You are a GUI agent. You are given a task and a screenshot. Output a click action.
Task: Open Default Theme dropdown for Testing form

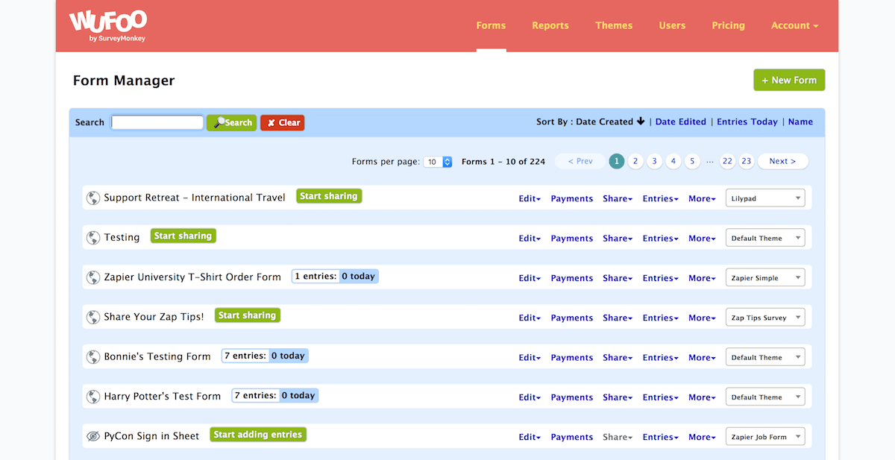coord(766,238)
